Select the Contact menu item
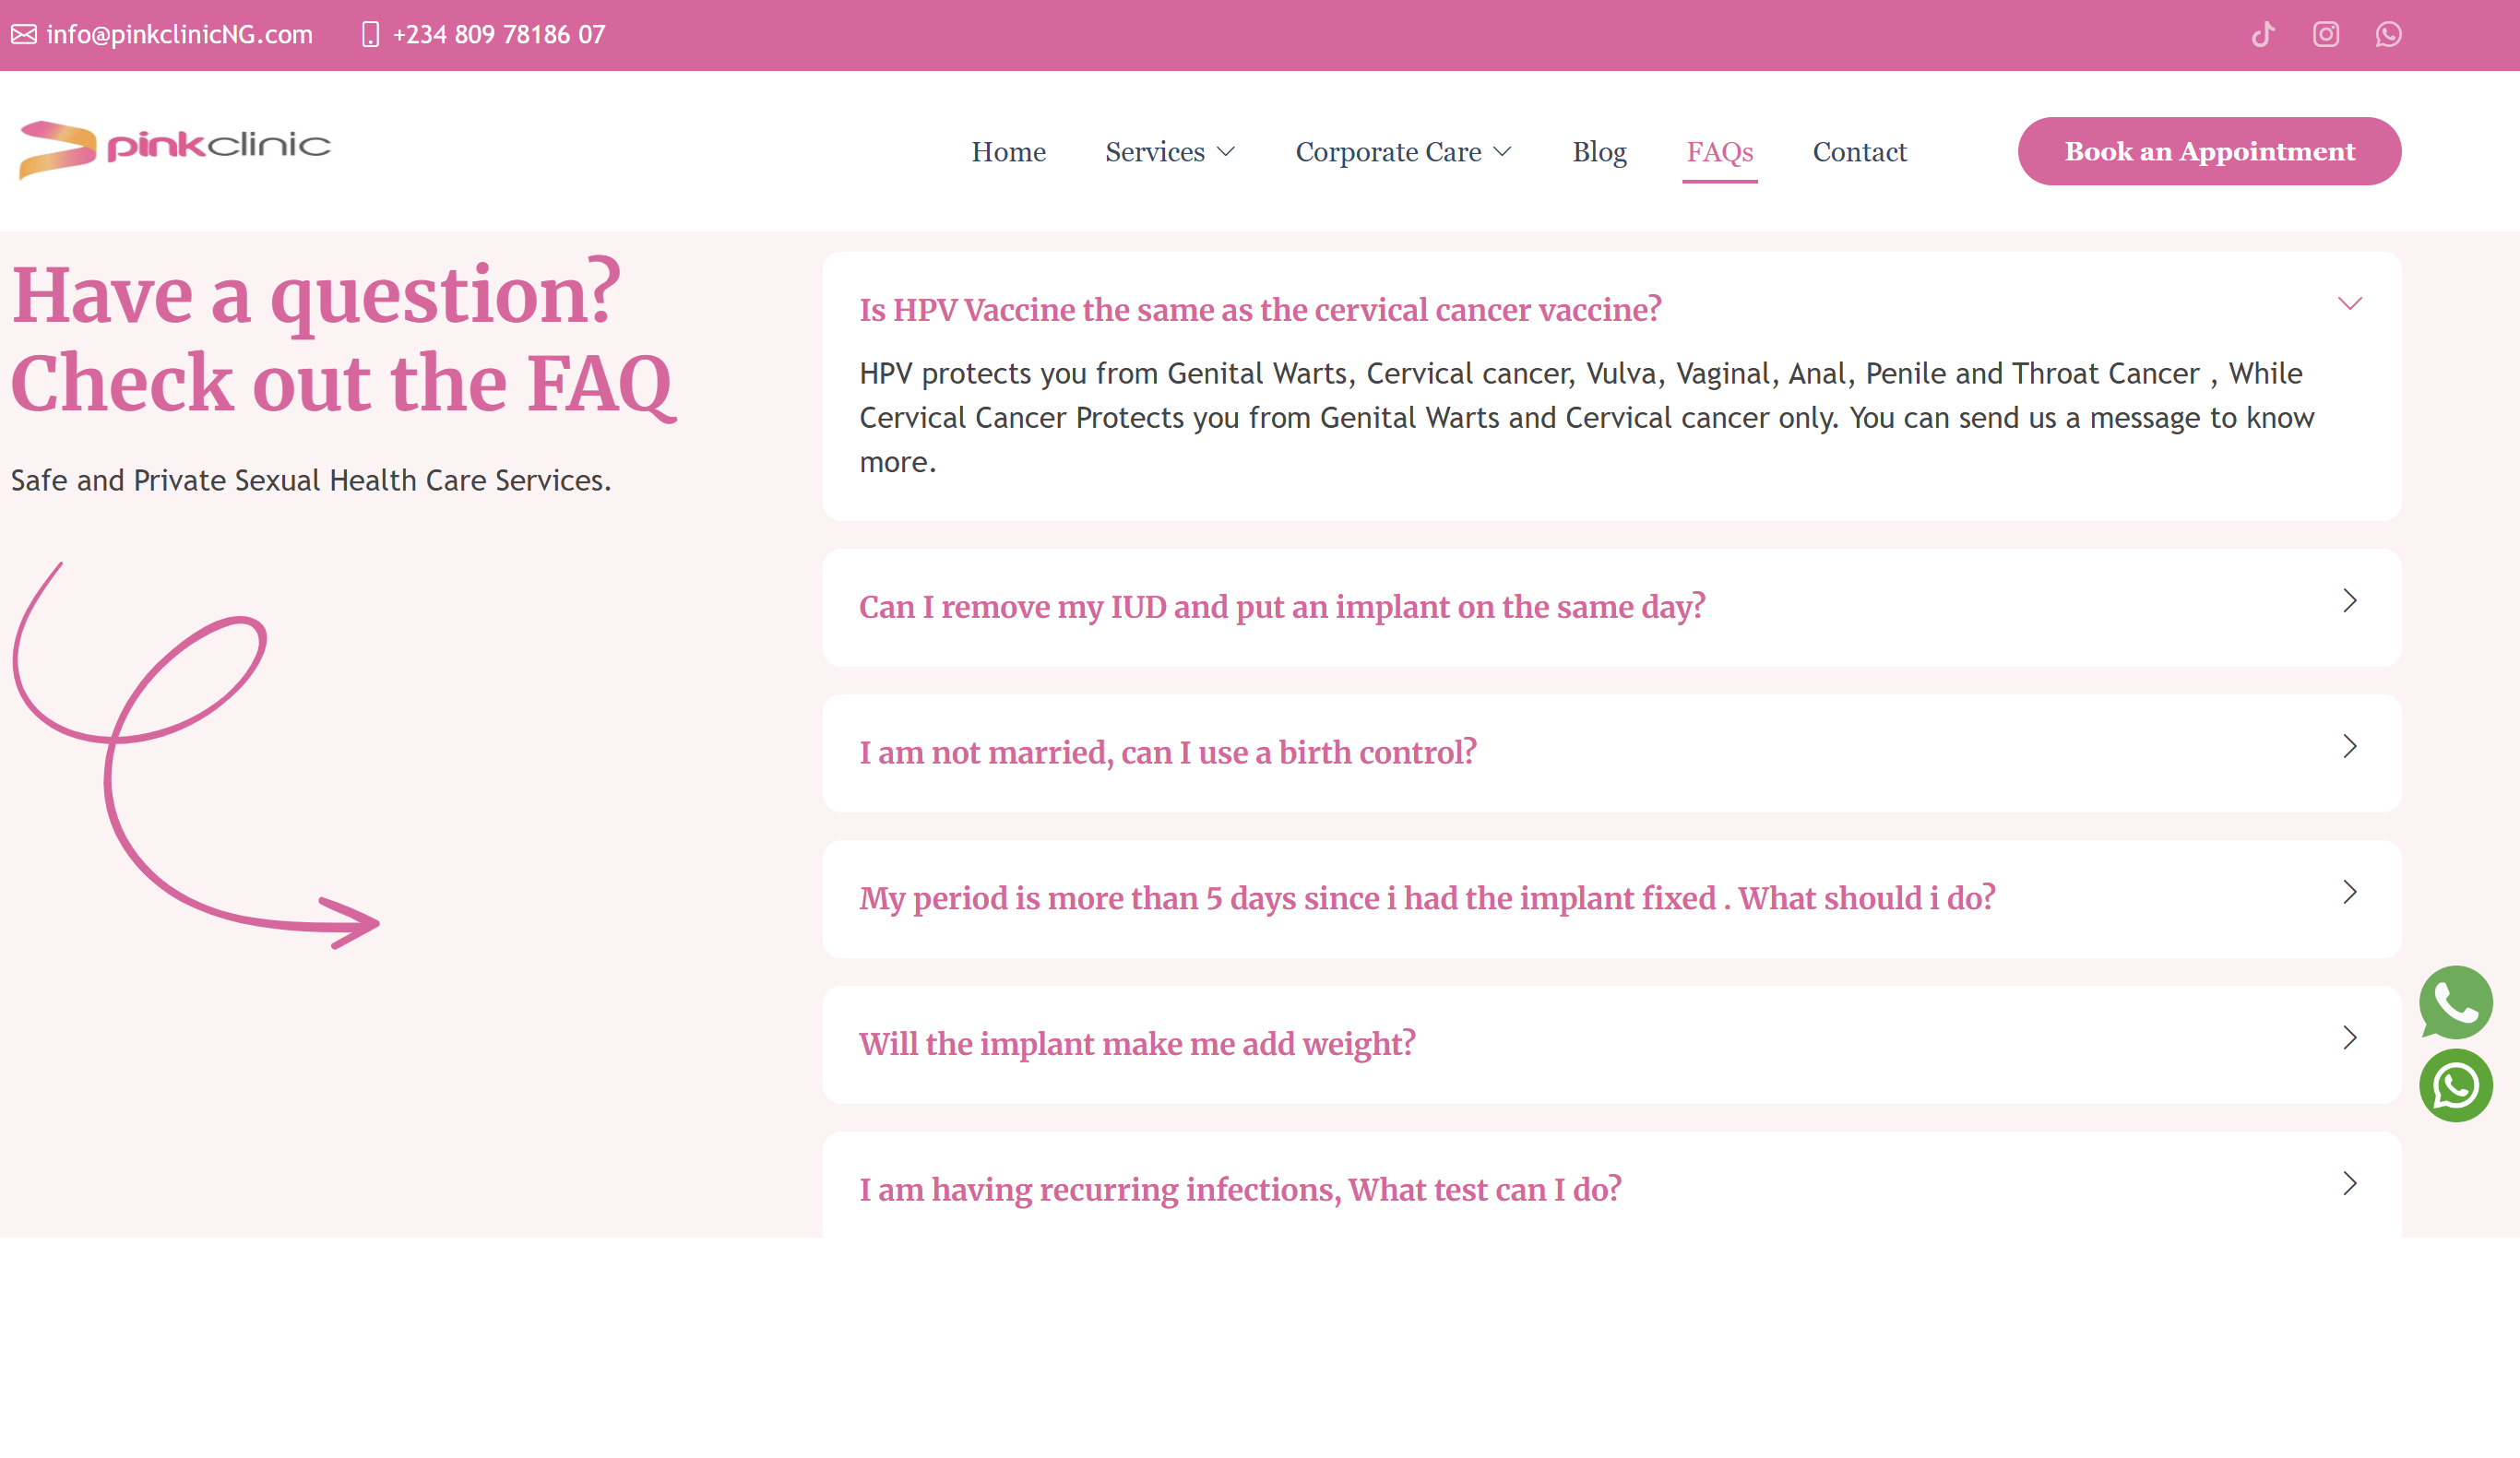The image size is (2520, 1458). click(1859, 152)
